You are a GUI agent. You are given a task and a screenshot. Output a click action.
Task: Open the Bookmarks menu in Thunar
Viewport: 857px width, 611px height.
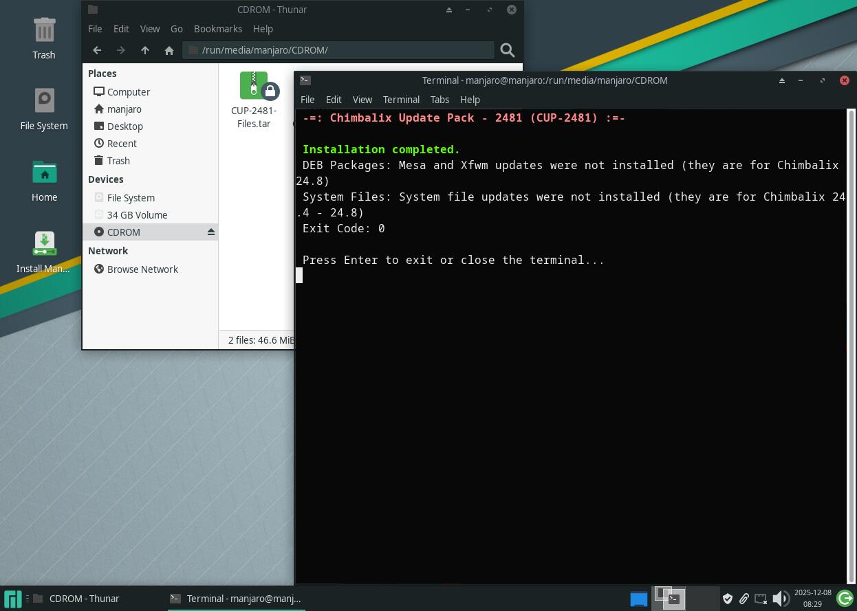[217, 29]
